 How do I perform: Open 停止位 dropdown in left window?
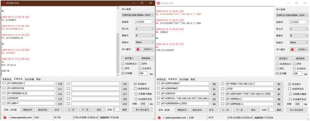coord(144,28)
